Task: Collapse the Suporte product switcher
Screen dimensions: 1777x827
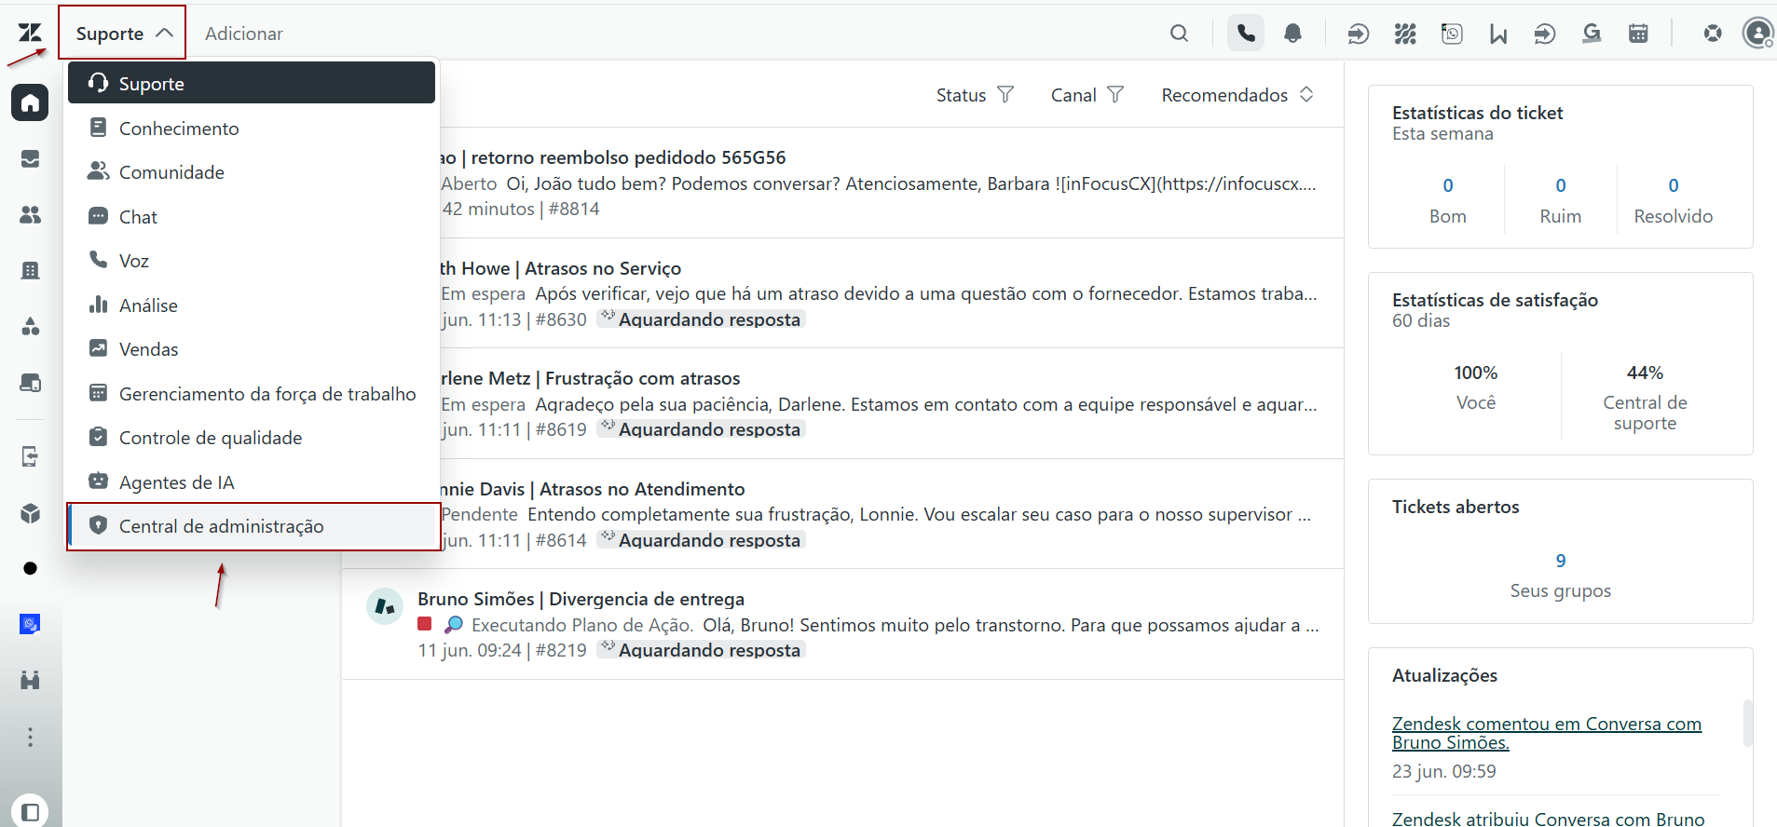Action: [x=122, y=34]
